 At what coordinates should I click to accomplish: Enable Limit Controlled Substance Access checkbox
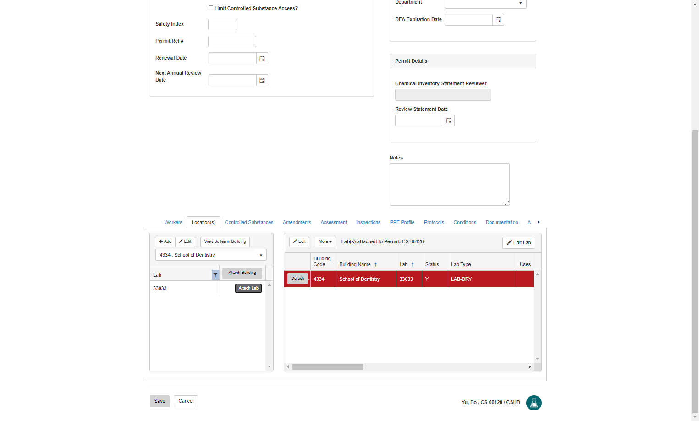[211, 8]
